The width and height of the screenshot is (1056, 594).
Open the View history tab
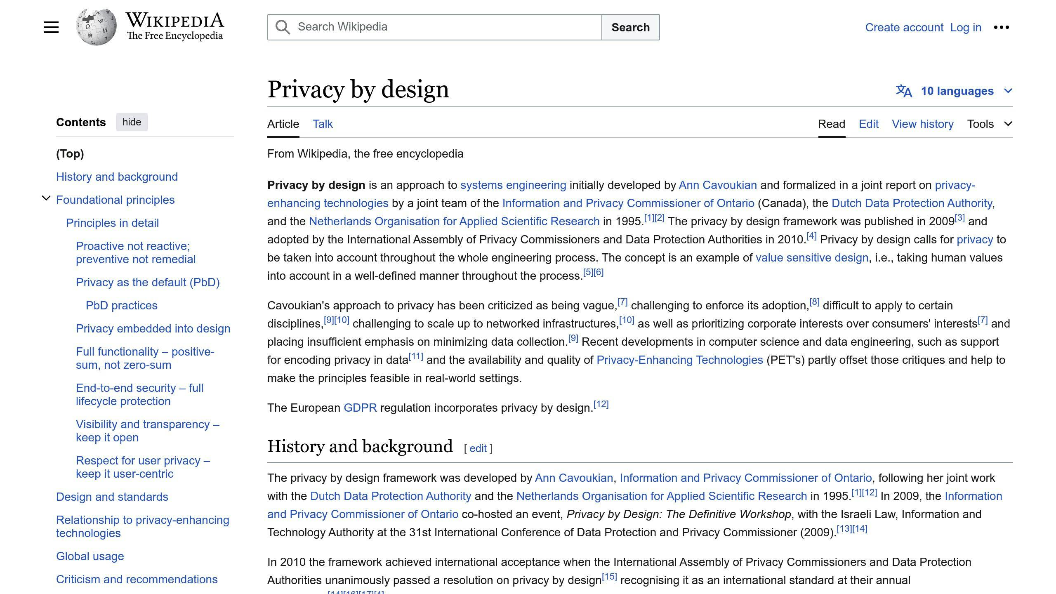[x=922, y=124]
